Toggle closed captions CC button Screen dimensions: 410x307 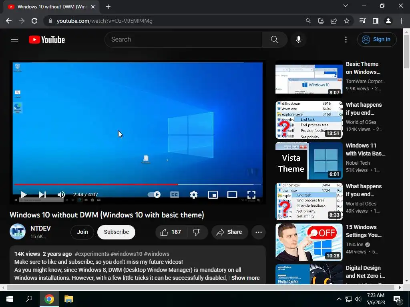pos(175,195)
